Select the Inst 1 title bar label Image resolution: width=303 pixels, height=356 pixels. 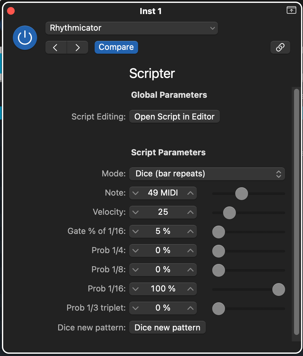pos(151,11)
